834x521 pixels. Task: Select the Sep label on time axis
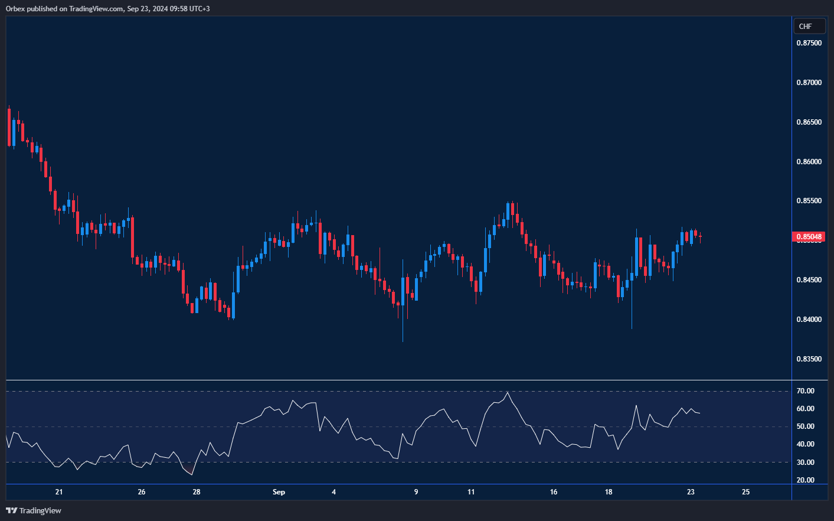tap(279, 492)
